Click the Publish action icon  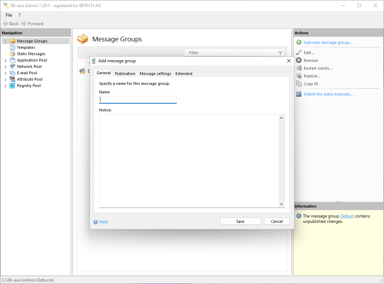(x=299, y=76)
